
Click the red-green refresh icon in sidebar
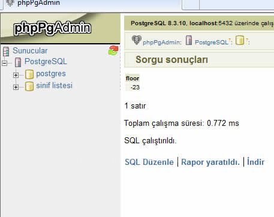click(x=113, y=50)
